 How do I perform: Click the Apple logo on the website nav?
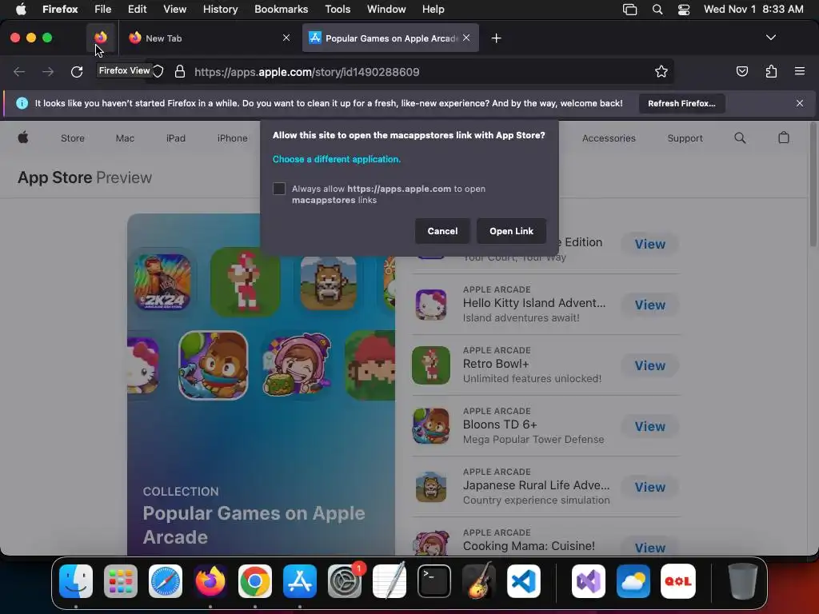pos(23,138)
